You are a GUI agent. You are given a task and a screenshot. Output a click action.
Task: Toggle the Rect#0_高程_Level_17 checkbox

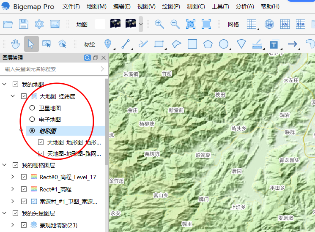point(24,177)
